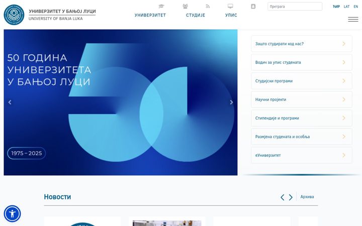Click the УНИВЕРЗИТЕТ У БАЊОЈ ЛУЦИ header title
Screen dimensions: 362x226
62,11
